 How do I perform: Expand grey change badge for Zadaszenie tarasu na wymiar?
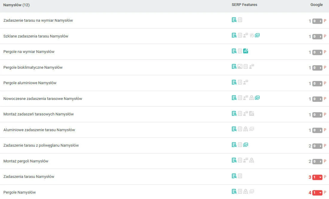(317, 21)
